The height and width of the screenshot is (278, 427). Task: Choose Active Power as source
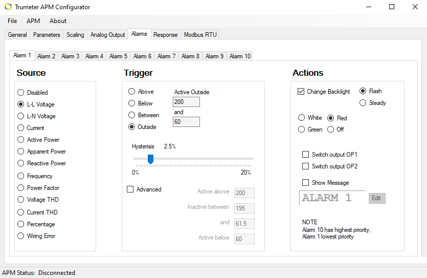(x=38, y=140)
